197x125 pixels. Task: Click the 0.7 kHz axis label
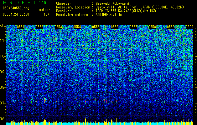[x=2, y=103]
